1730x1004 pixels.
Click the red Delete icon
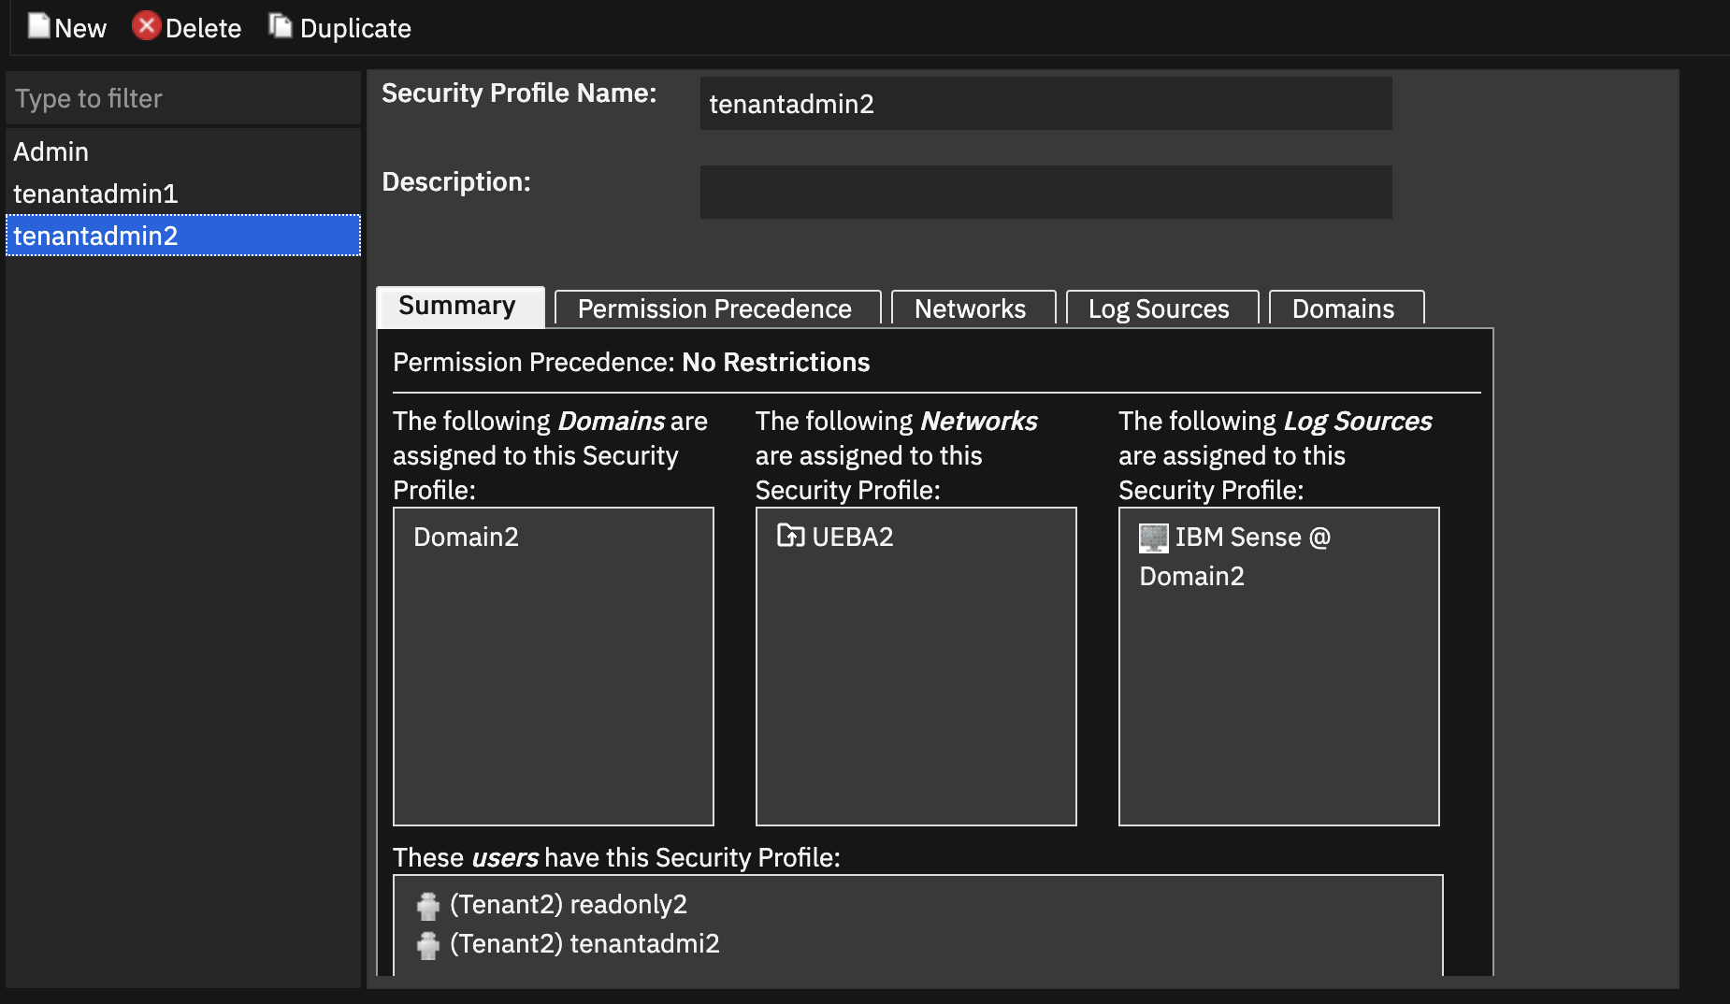(x=147, y=26)
